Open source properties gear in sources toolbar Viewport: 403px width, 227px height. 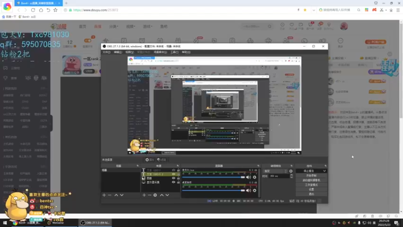(x=155, y=195)
